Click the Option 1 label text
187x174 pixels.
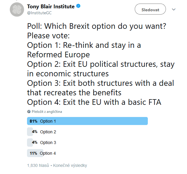pos(48,121)
